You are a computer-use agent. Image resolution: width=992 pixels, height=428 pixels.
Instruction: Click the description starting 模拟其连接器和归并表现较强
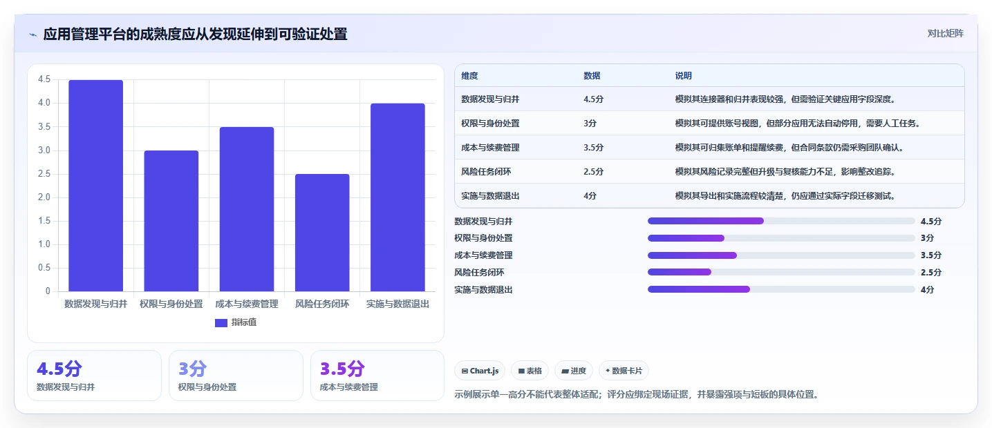click(x=785, y=99)
